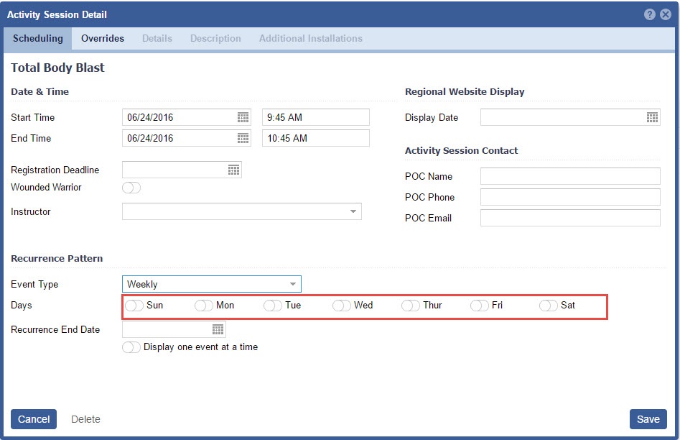Open the Start Time date calendar picker

pos(243,117)
